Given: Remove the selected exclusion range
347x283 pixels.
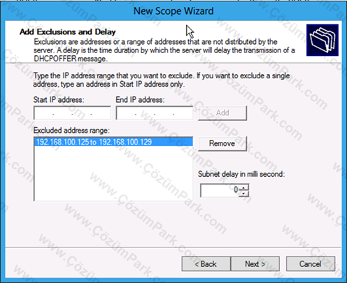Looking at the screenshot, I should [222, 143].
